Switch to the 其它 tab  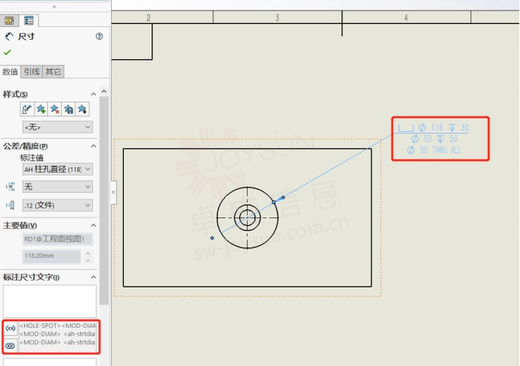coord(53,72)
